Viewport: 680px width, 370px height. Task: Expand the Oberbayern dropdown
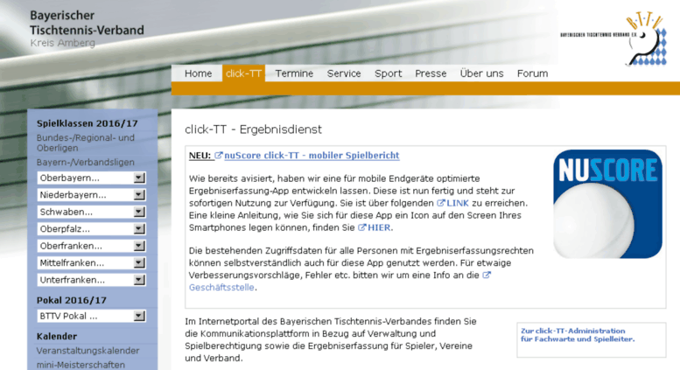[92, 178]
